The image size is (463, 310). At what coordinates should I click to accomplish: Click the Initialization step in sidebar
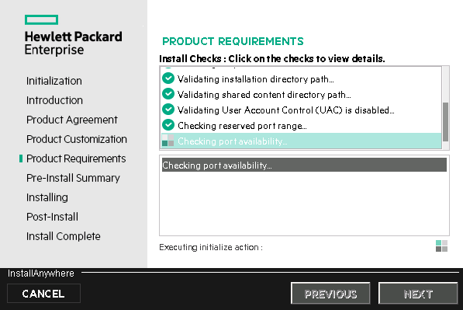54,81
